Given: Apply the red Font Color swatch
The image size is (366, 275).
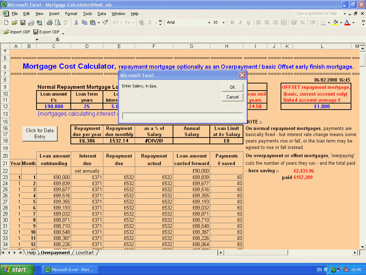Looking at the screenshot, I should [x=347, y=23].
